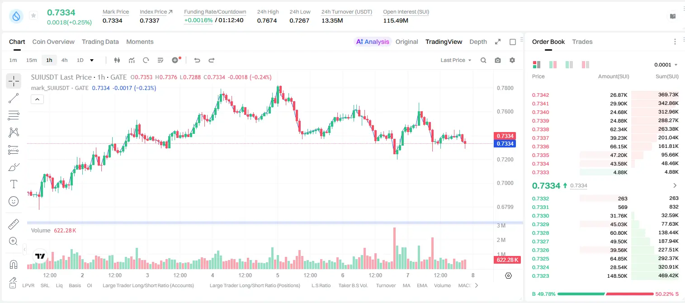Show only asks in order book
This screenshot has width=685, height=303.
[x=586, y=65]
